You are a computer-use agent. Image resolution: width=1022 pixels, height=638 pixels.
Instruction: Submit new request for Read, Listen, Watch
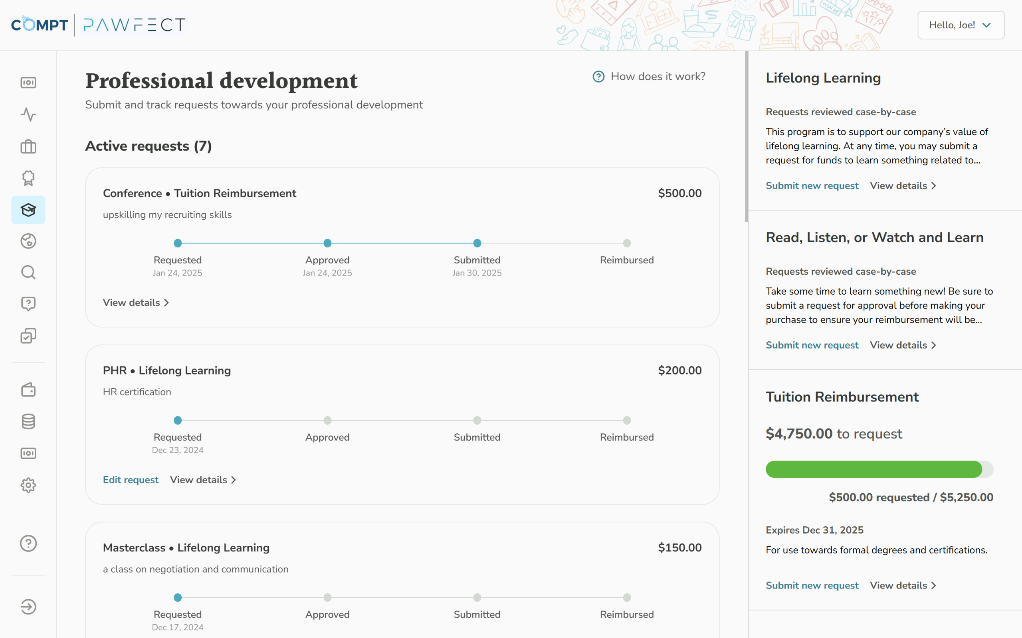[812, 345]
